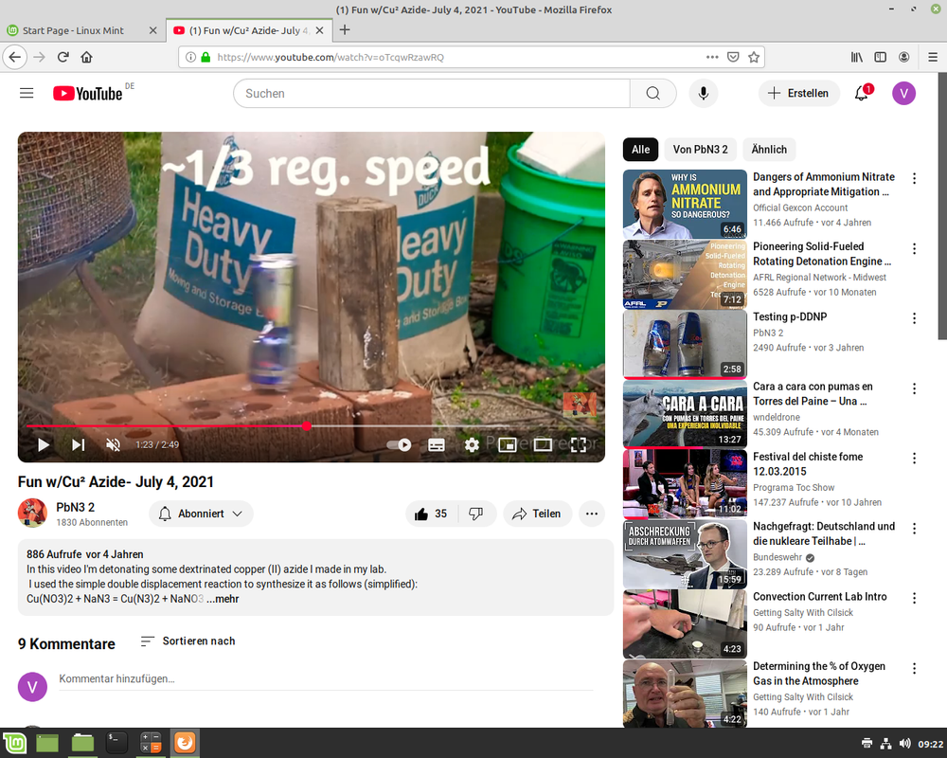Open the Firefox application menu

click(x=933, y=57)
